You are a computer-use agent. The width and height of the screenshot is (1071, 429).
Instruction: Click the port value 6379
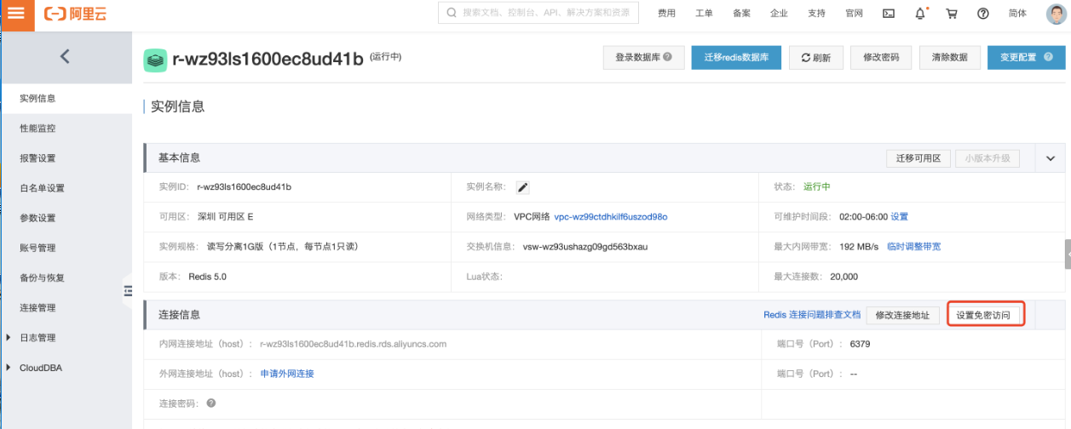pyautogui.click(x=860, y=344)
